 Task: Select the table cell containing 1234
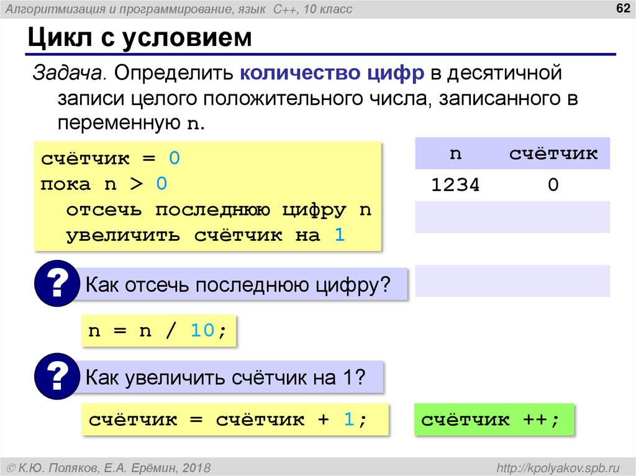click(455, 184)
